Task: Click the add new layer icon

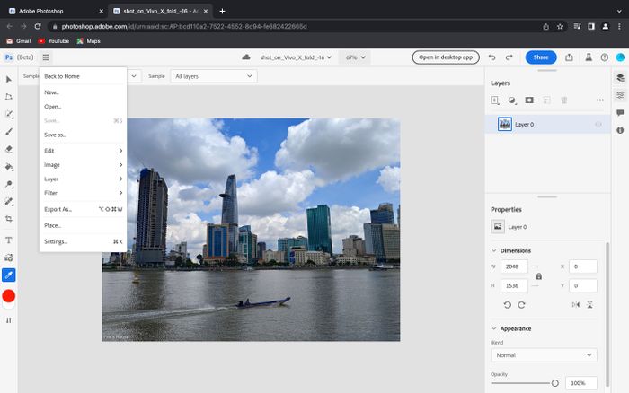Action: pyautogui.click(x=495, y=100)
